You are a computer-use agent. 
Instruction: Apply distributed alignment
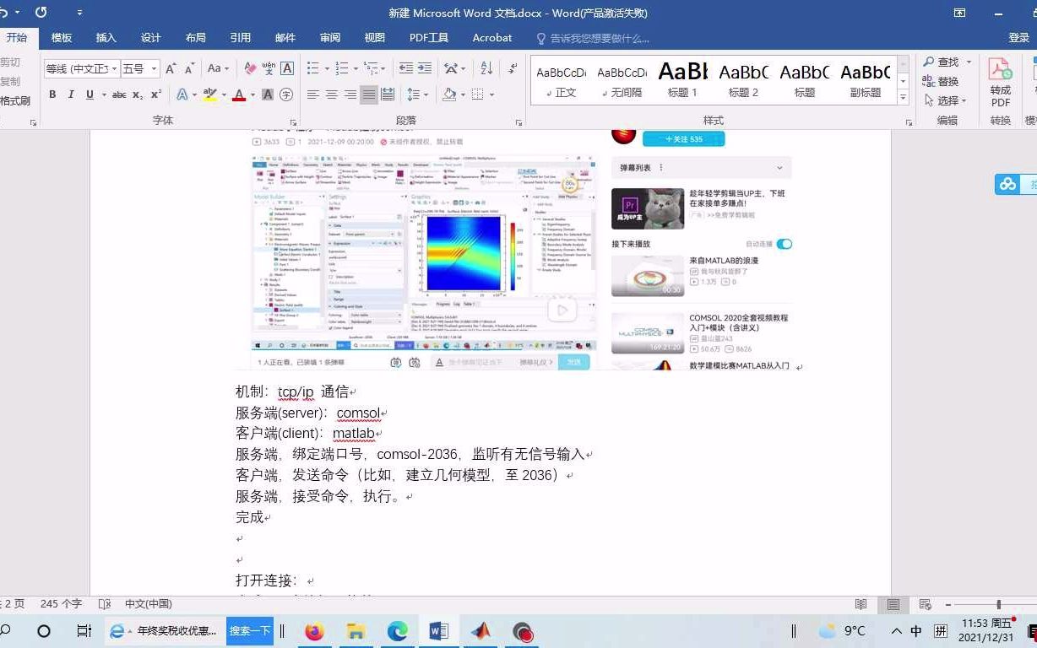click(388, 94)
